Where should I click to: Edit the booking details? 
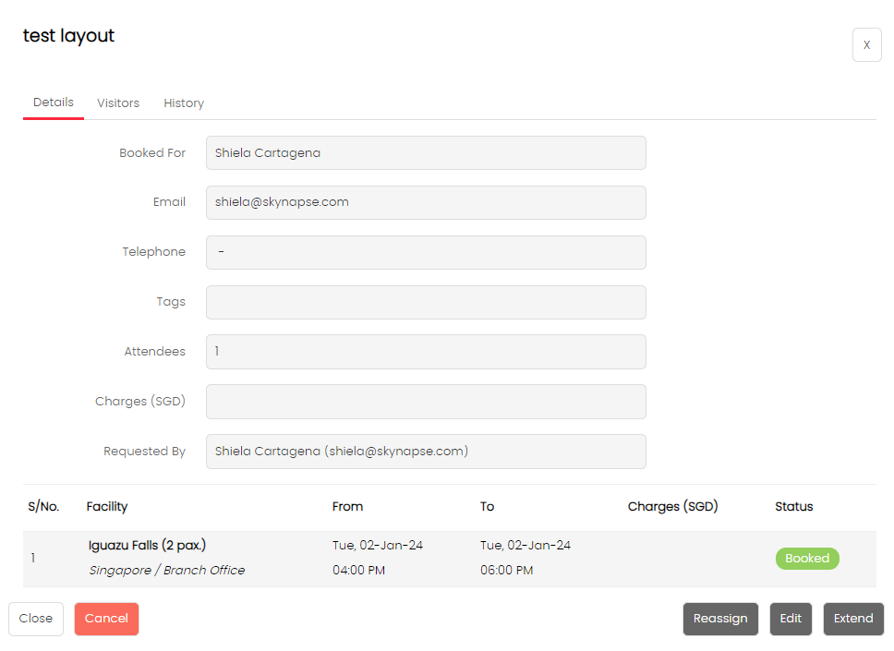point(791,619)
